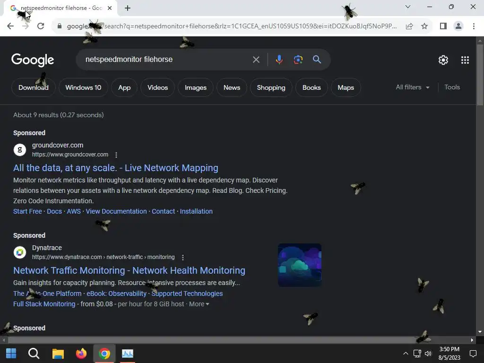This screenshot has width=484, height=363.
Task: Click into the search box text
Action: click(129, 59)
